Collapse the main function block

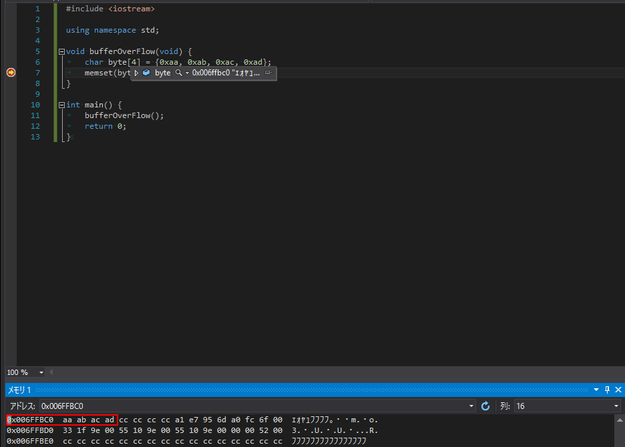pos(62,105)
